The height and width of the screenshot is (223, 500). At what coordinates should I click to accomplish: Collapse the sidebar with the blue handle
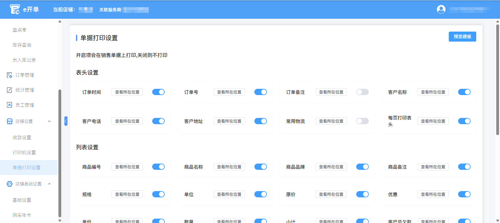(x=66, y=121)
